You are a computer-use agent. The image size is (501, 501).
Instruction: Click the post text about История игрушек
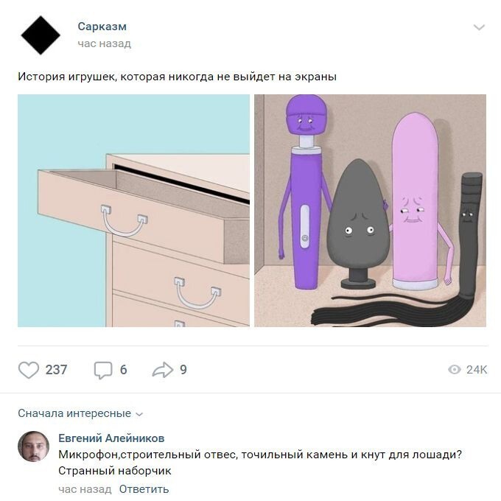(177, 77)
